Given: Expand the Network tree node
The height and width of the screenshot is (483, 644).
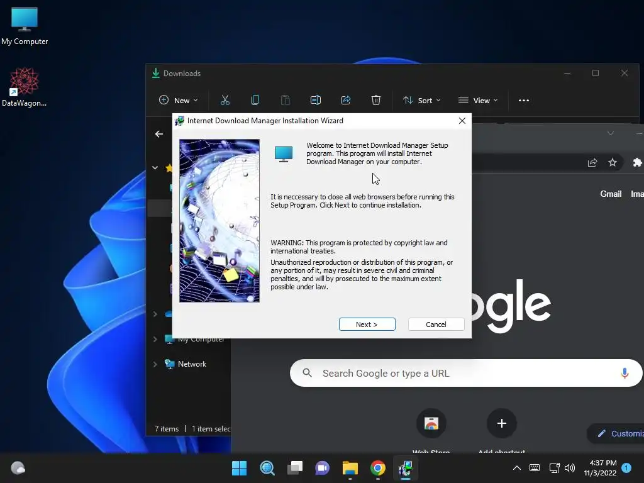Looking at the screenshot, I should pos(155,364).
